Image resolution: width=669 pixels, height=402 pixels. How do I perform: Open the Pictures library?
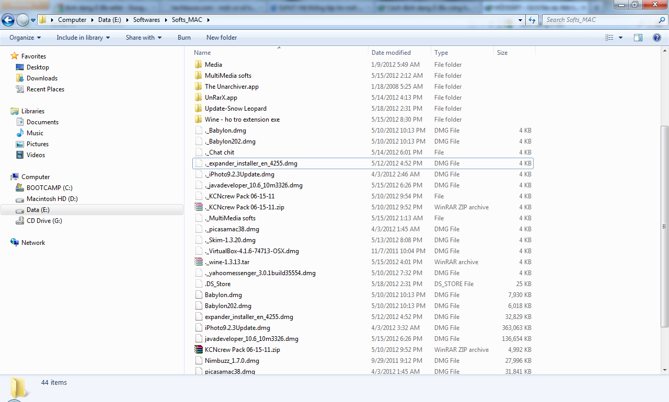tap(38, 144)
